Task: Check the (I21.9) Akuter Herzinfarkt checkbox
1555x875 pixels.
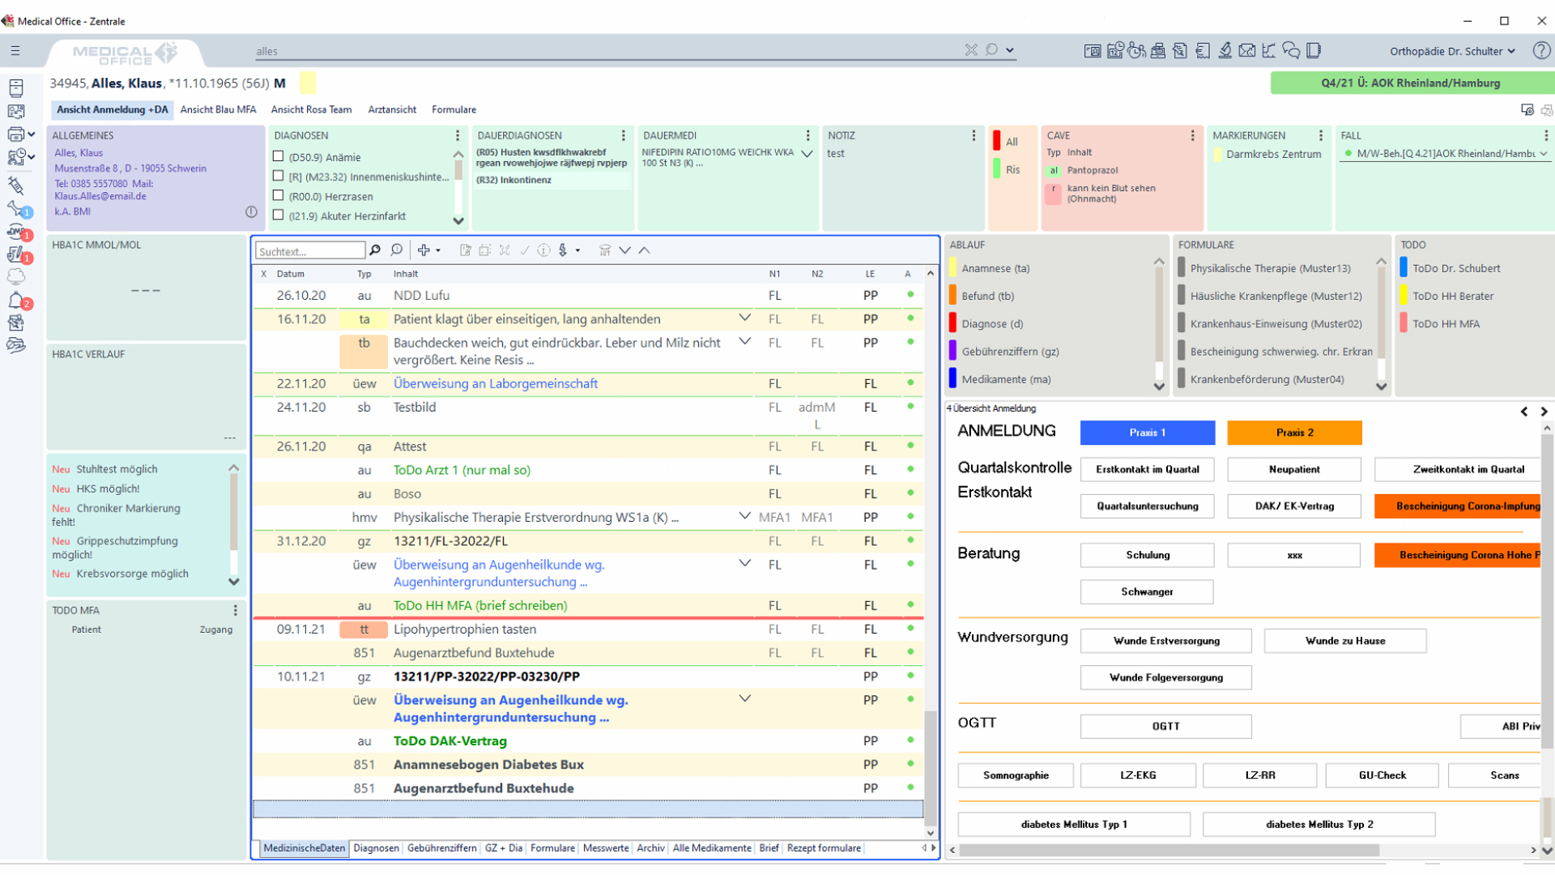Action: point(279,215)
